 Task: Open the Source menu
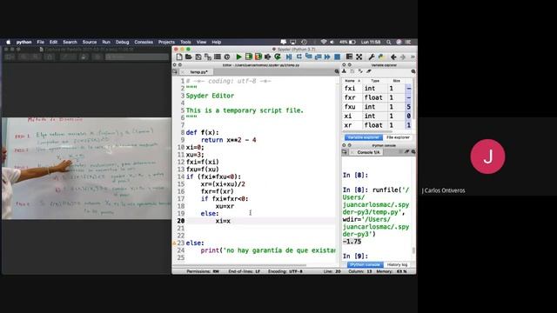[89, 42]
